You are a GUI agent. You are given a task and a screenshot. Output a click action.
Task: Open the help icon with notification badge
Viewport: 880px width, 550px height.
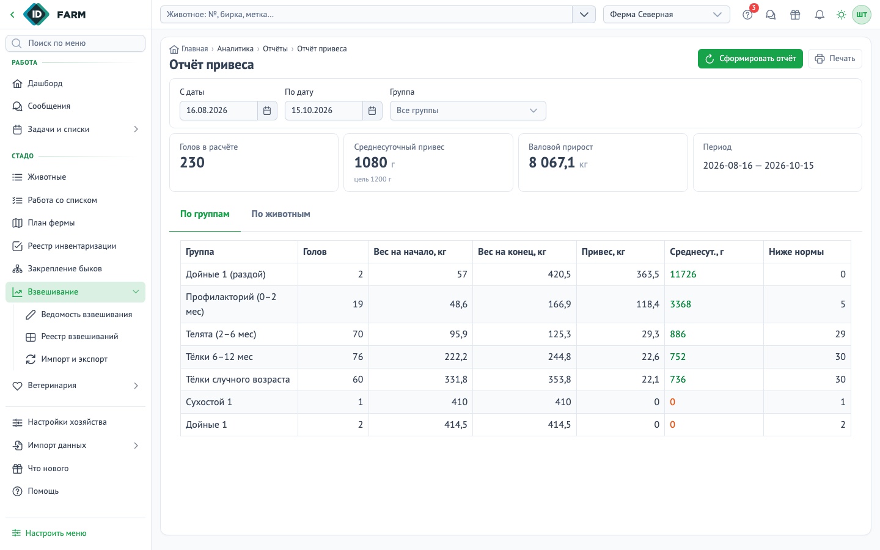[748, 15]
